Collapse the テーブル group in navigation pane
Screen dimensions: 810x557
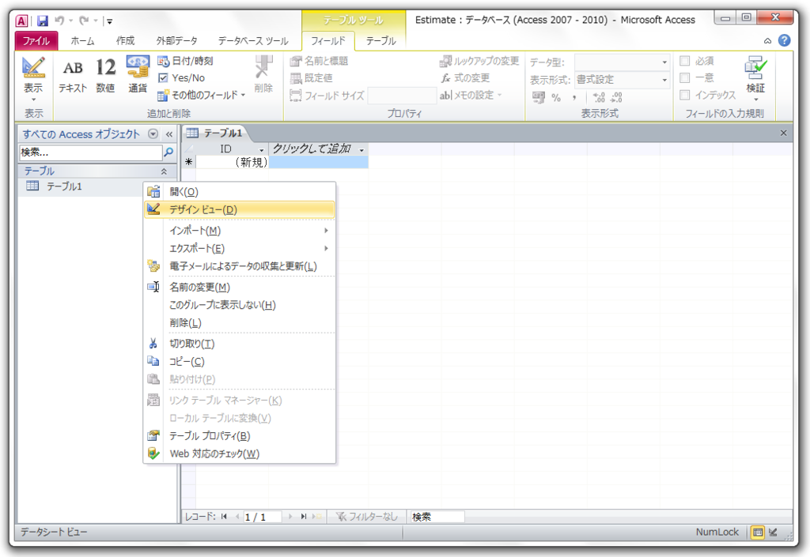pyautogui.click(x=163, y=171)
